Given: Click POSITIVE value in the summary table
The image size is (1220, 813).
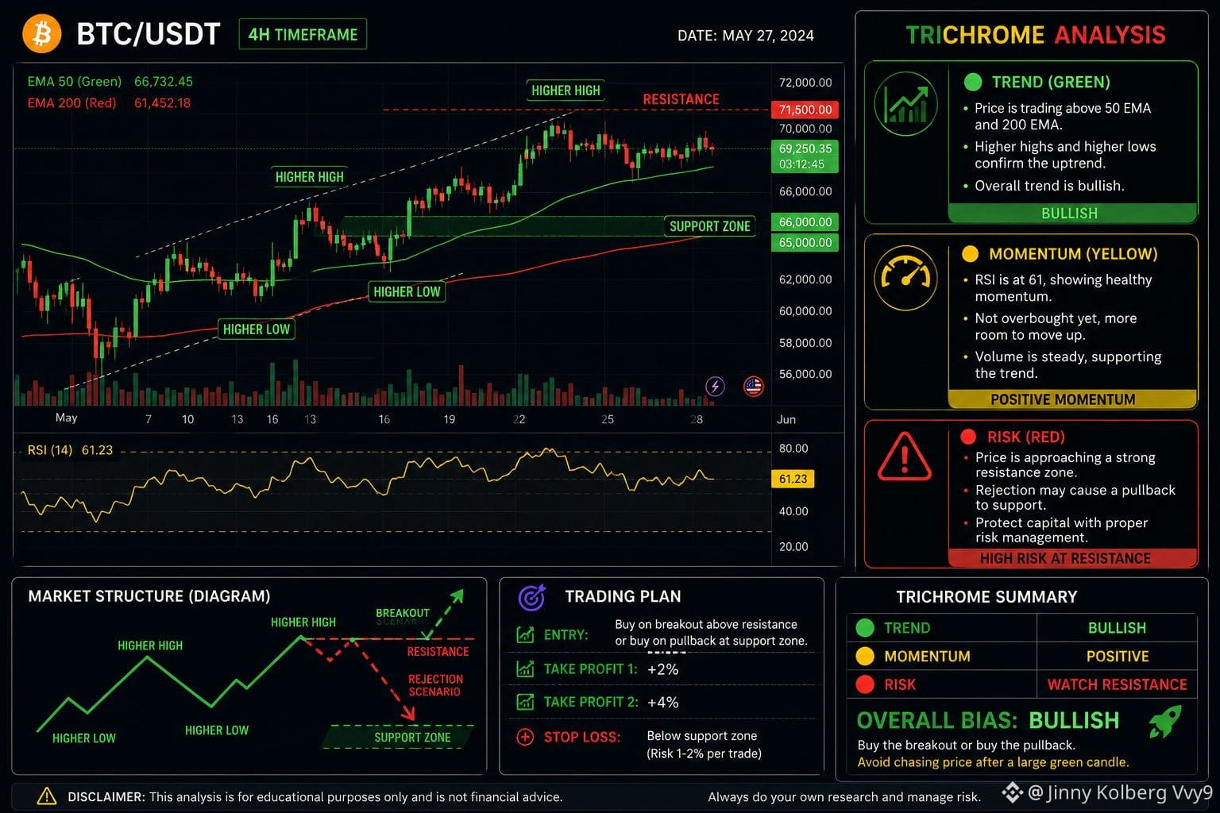Looking at the screenshot, I should [x=1117, y=657].
